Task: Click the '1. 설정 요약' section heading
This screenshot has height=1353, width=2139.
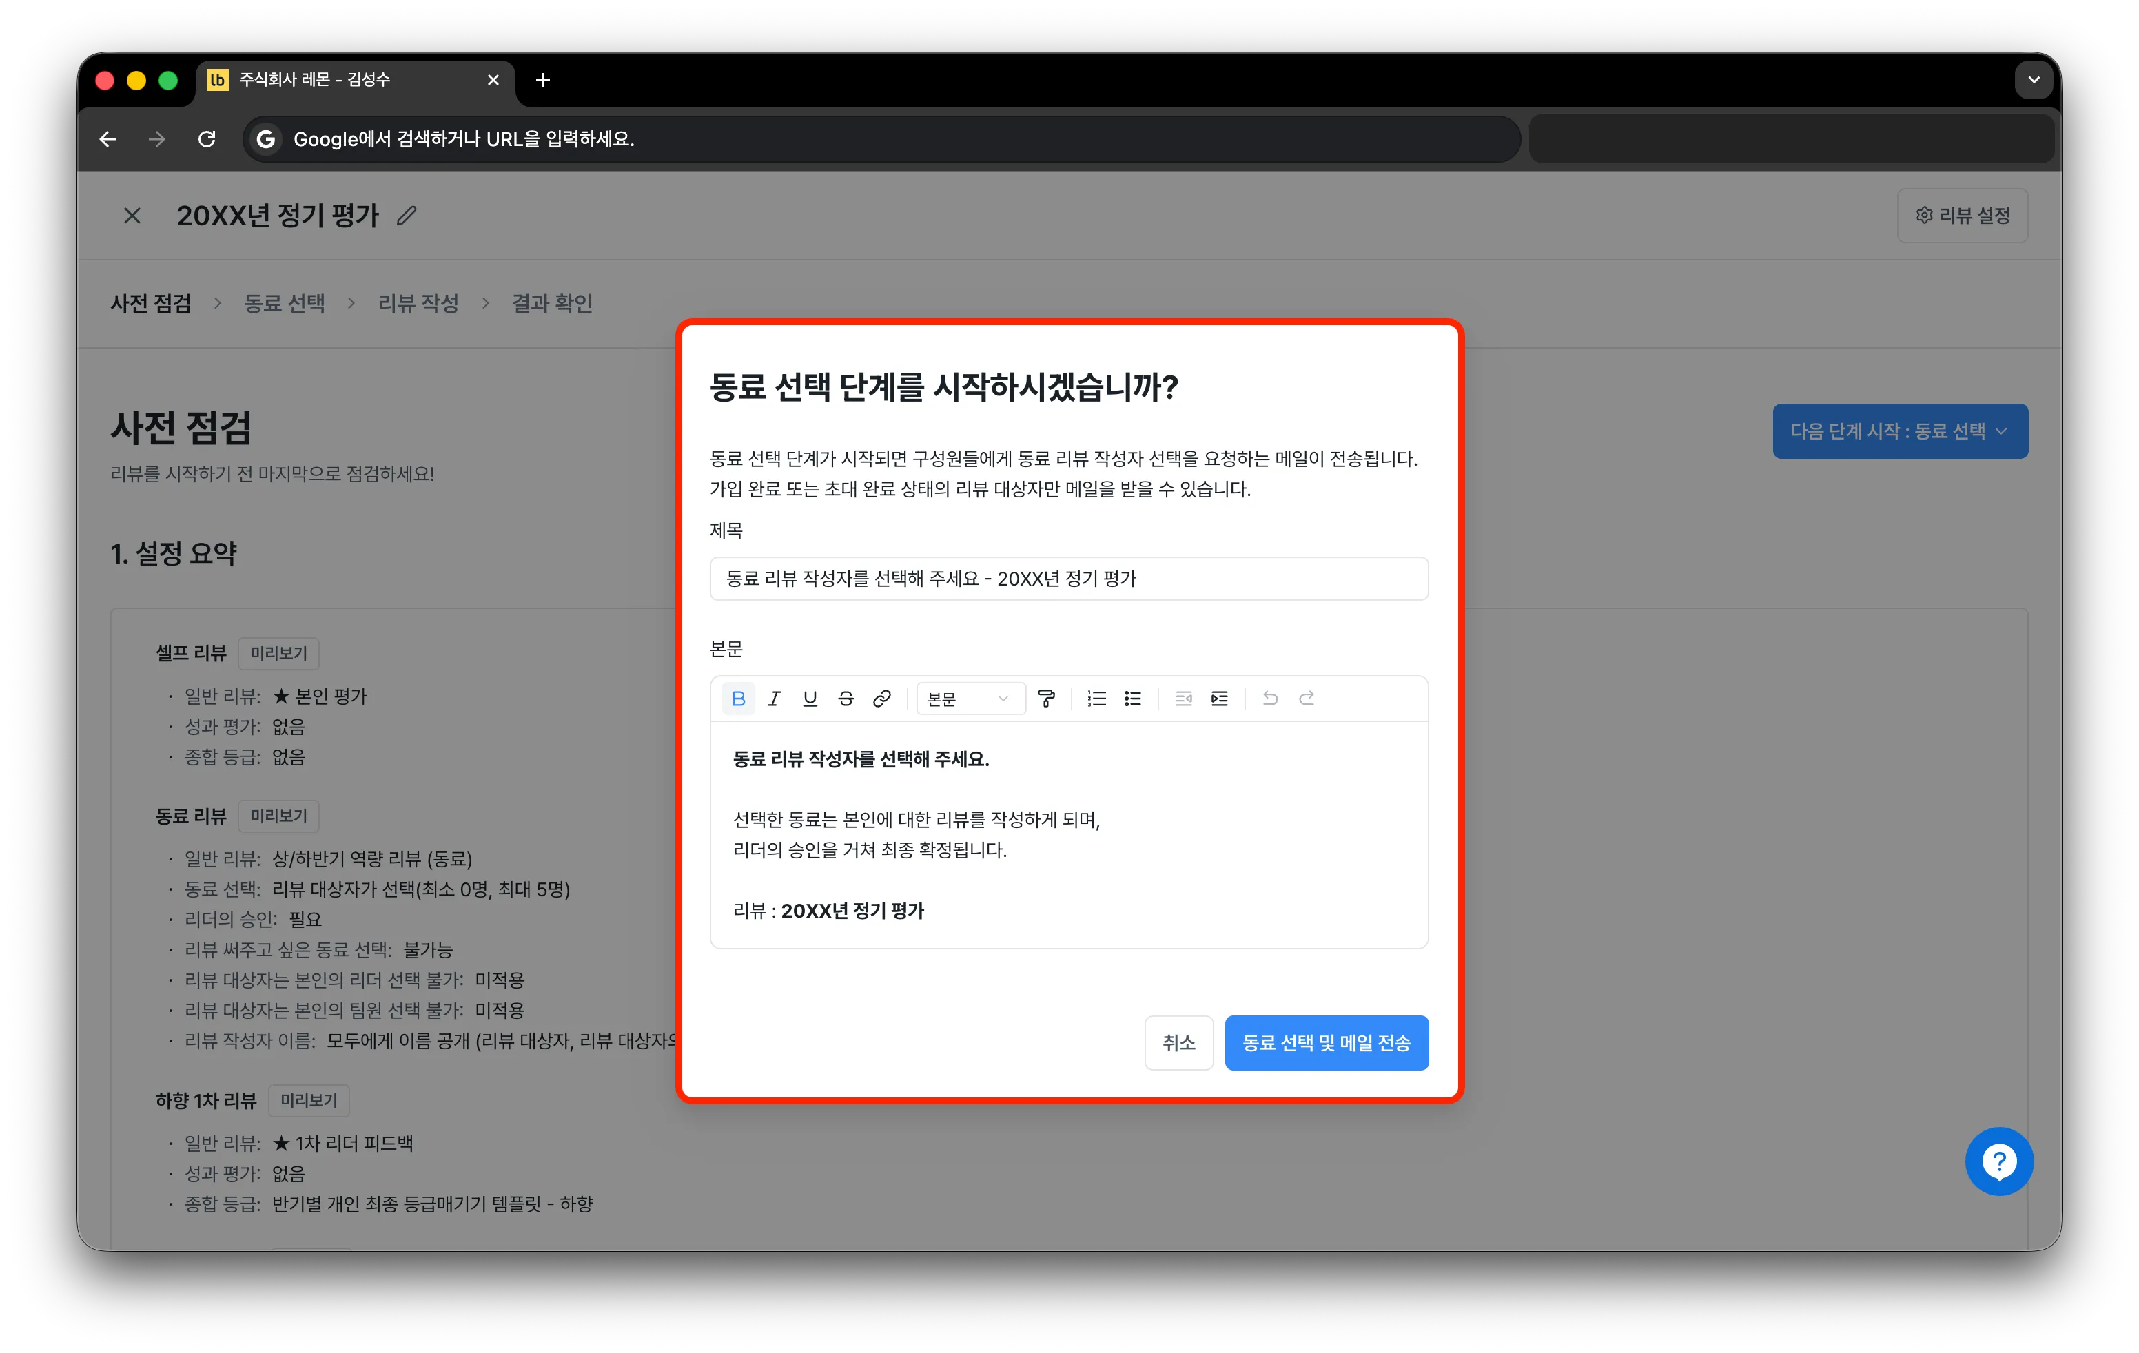Action: click(x=174, y=554)
